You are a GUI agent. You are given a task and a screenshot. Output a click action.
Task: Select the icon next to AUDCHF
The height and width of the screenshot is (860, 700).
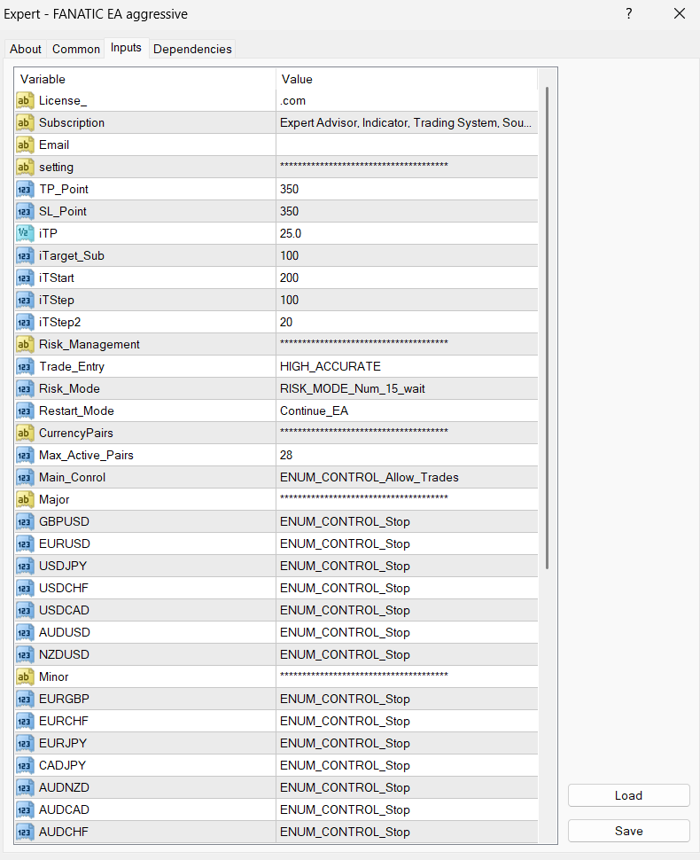(25, 833)
